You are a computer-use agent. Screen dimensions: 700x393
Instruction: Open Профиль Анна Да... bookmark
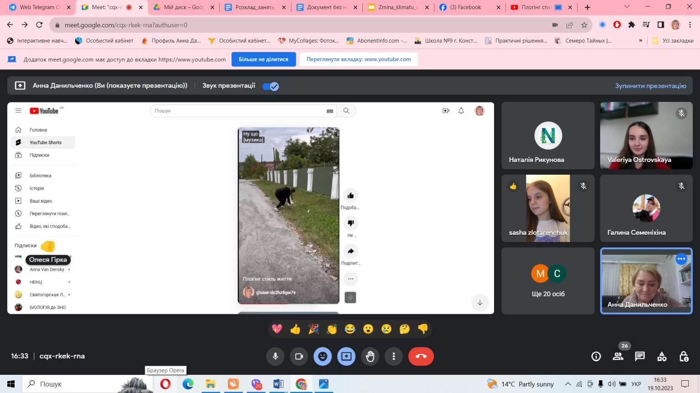click(171, 40)
